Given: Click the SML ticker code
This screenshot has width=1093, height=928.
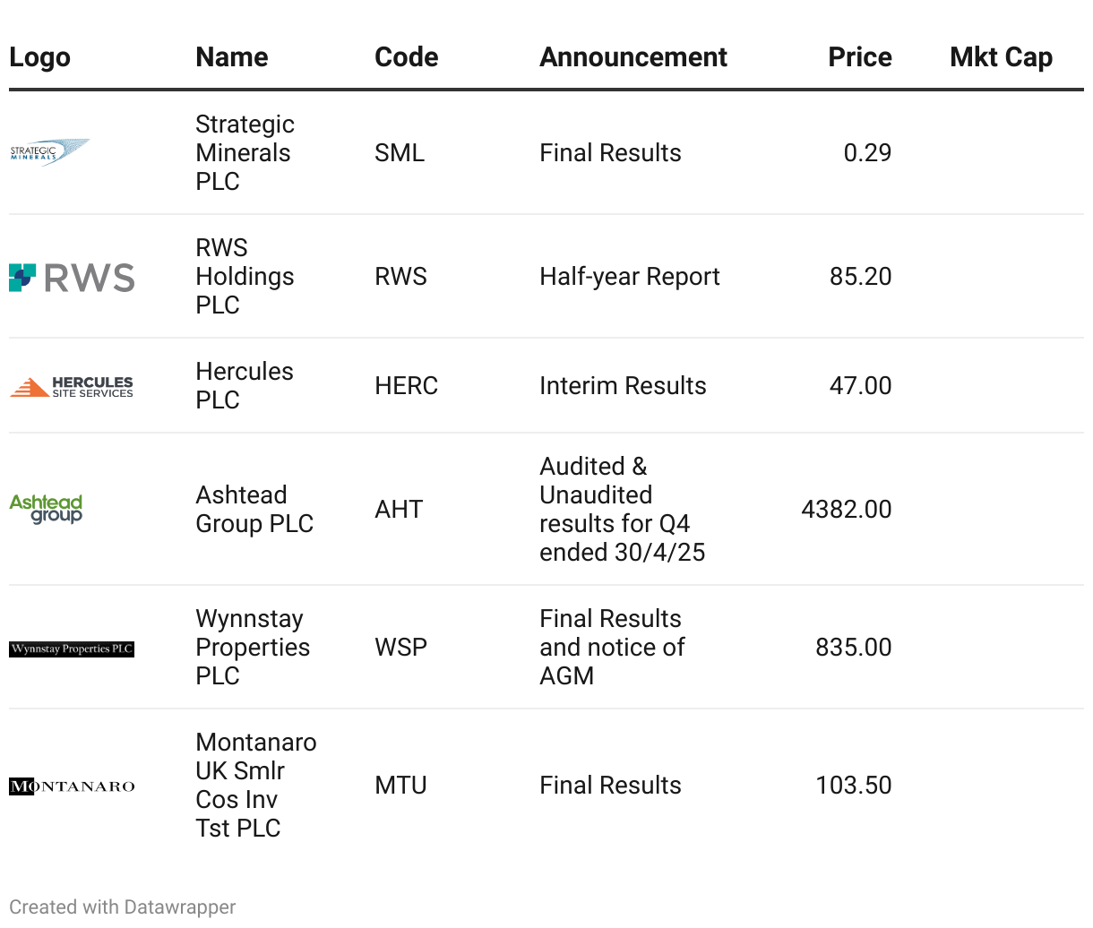Looking at the screenshot, I should click(400, 153).
